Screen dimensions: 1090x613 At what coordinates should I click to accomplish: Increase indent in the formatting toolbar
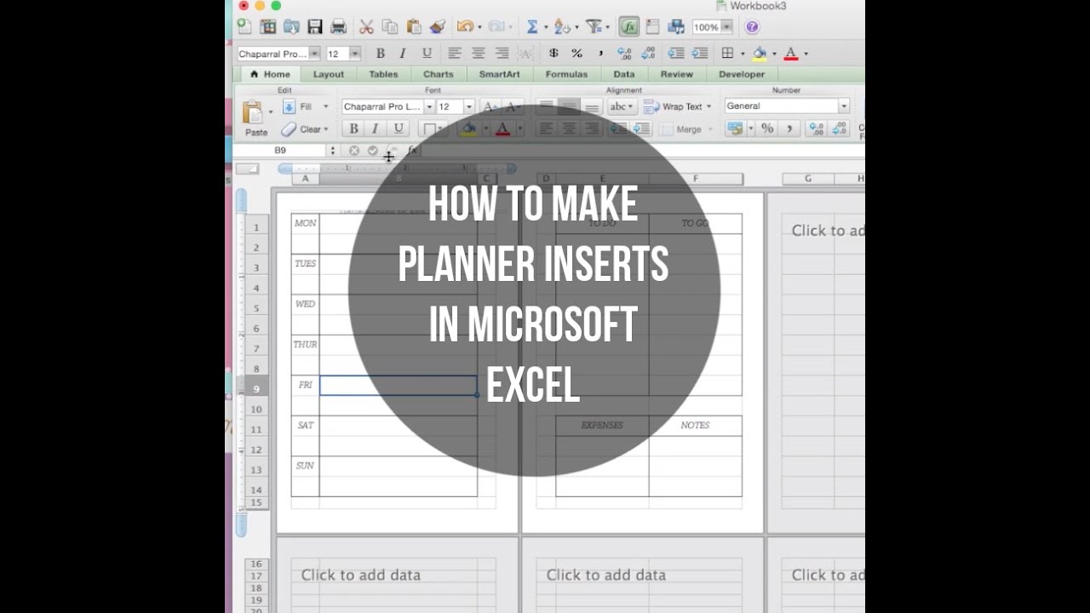point(699,54)
